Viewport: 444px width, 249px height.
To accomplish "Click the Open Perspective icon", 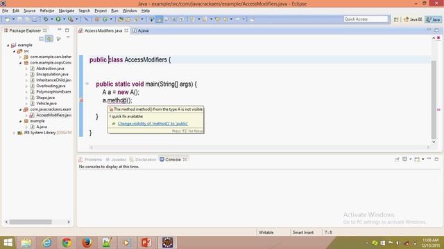I will click(396, 19).
